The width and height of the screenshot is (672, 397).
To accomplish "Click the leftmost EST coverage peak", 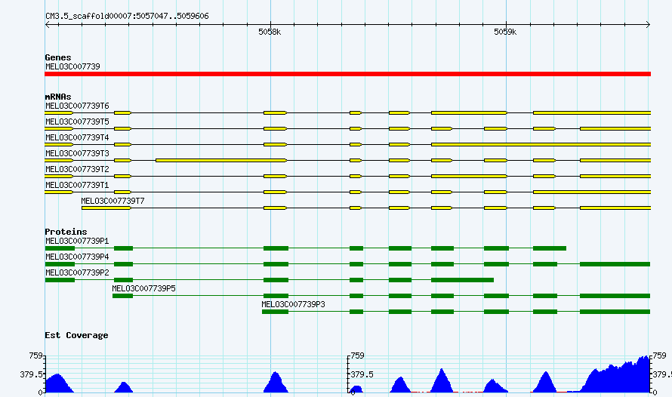I will tap(59, 383).
